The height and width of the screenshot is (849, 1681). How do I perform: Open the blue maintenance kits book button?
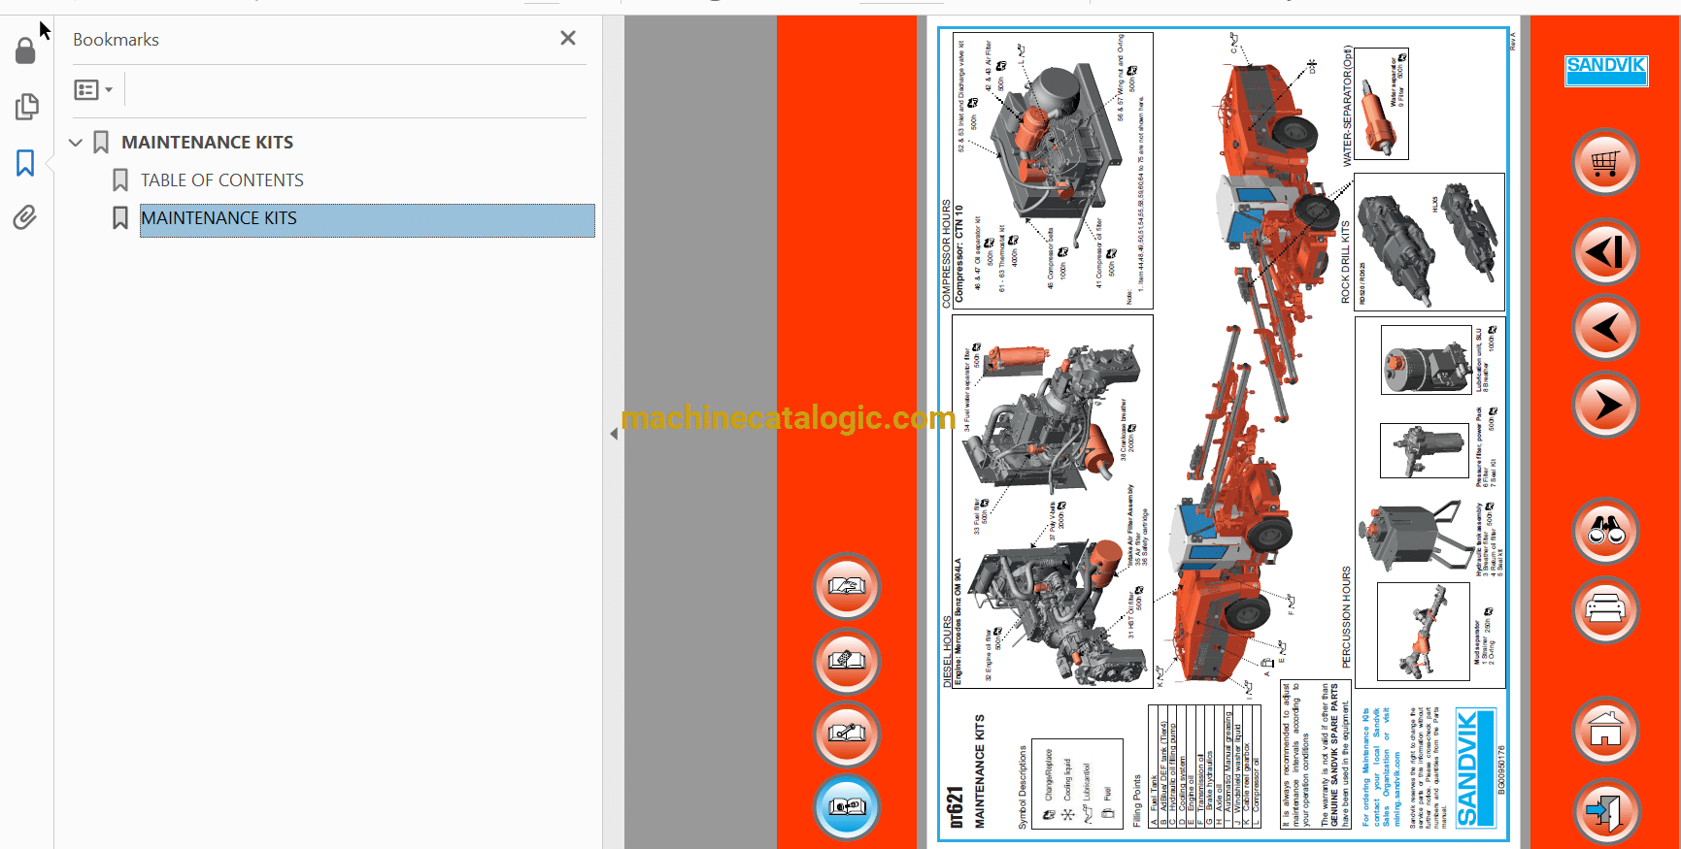(847, 806)
